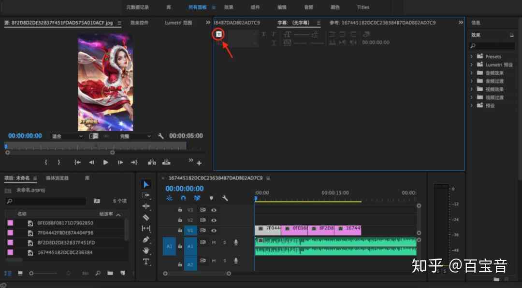Expand the 视频过渡 folder
This screenshot has width=522, height=288.
click(471, 97)
